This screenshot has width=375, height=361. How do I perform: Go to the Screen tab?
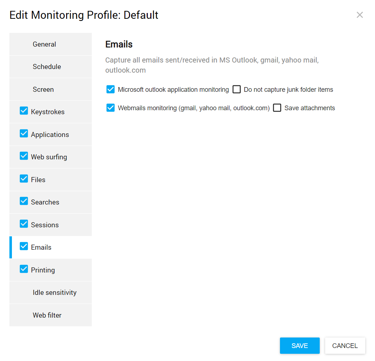[43, 89]
